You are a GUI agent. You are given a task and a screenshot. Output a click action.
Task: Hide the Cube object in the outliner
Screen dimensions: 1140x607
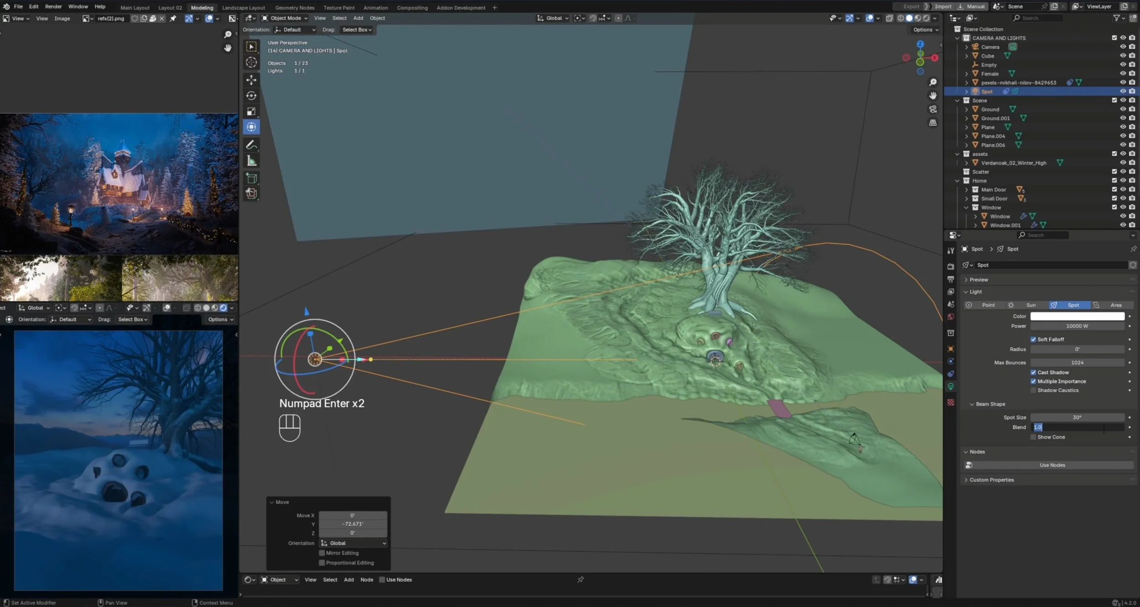pos(1122,56)
